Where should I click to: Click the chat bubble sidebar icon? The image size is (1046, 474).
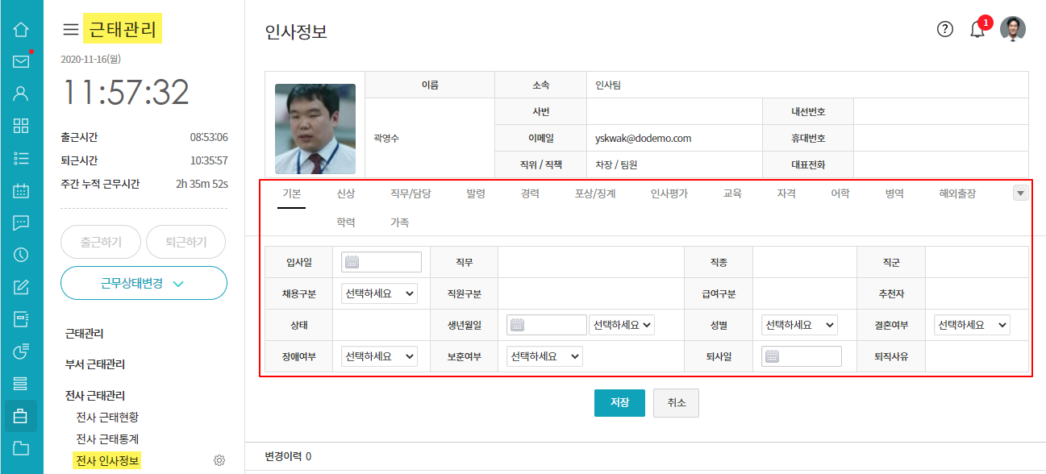[x=21, y=223]
